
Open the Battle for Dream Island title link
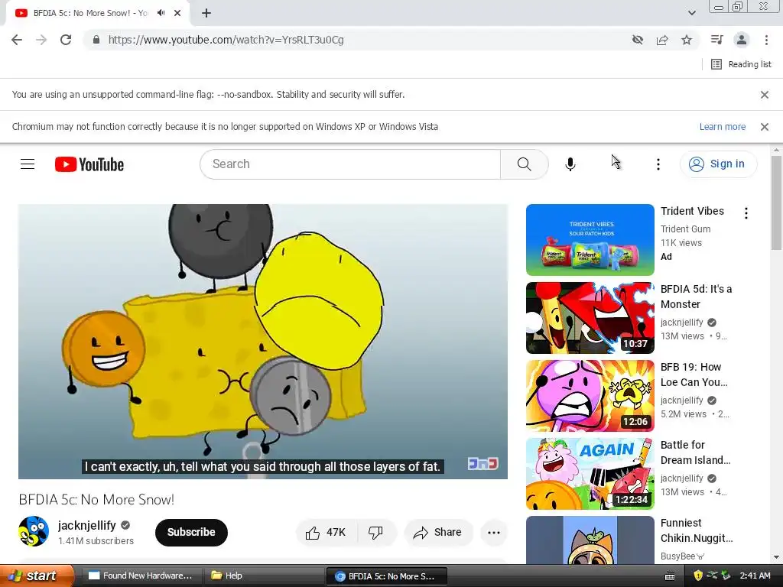[695, 452]
